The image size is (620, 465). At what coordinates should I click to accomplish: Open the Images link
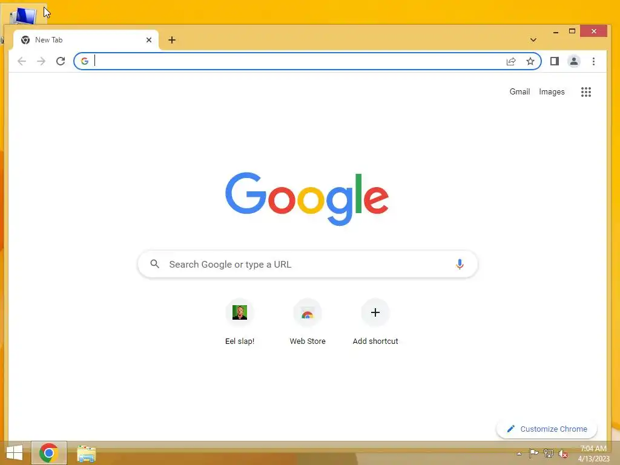[552, 92]
